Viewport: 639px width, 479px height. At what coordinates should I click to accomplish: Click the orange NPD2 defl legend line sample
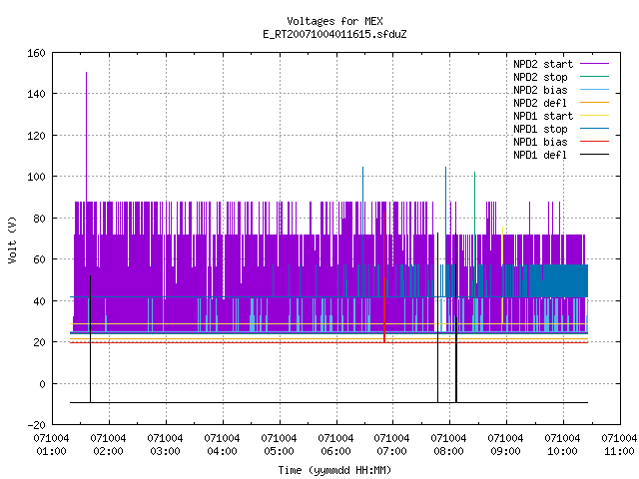pyautogui.click(x=595, y=102)
